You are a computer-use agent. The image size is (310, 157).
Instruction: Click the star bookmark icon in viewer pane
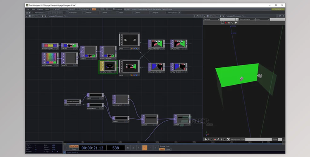[x=220, y=16]
